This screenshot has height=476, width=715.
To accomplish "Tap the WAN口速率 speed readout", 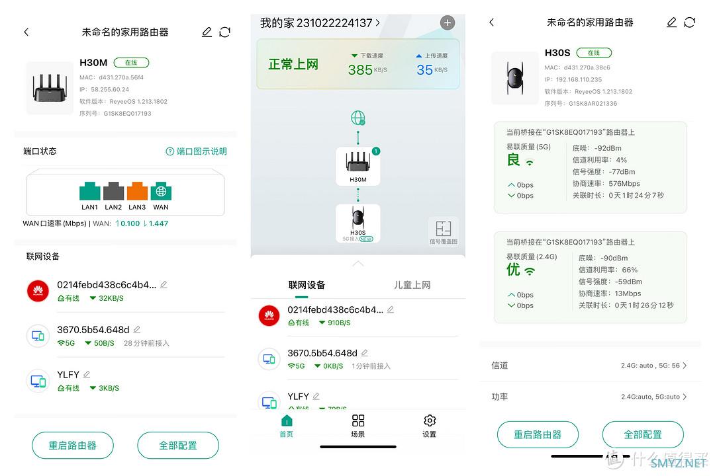I will (x=95, y=223).
